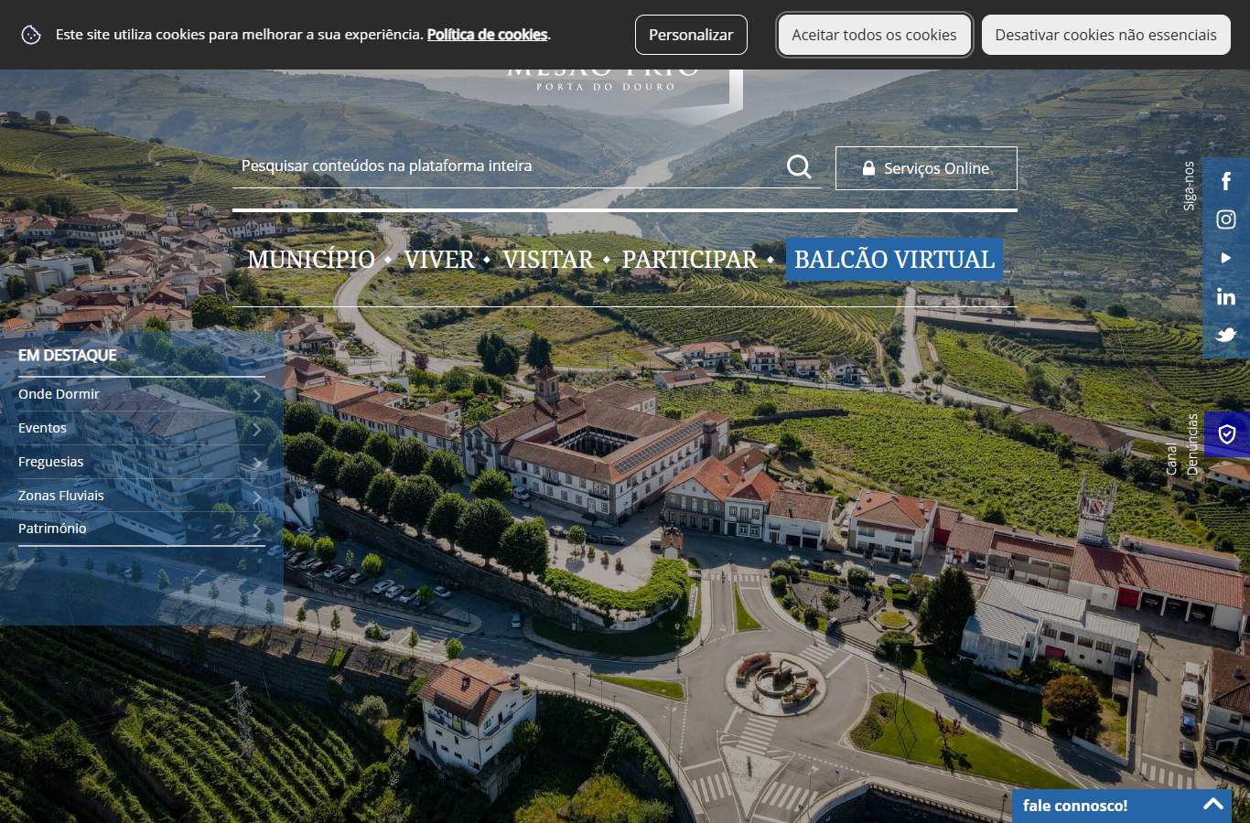1250x823 pixels.
Task: Click the cookie icon in the banner
Action: [31, 35]
